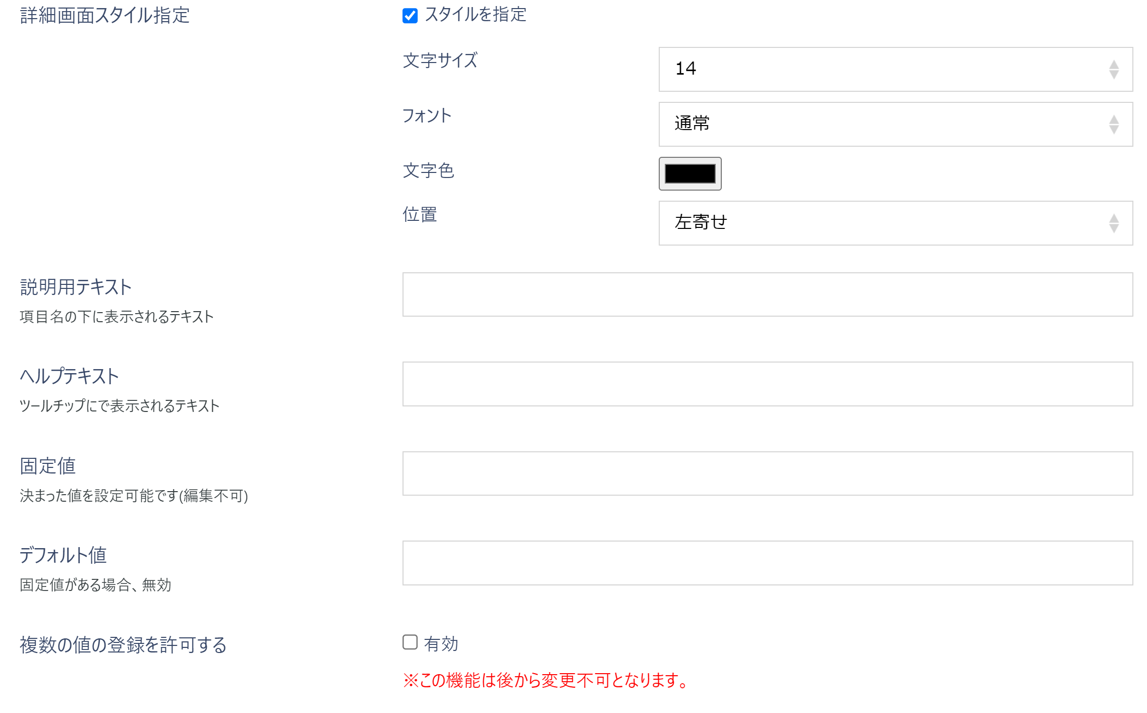Click the 詳細画面スタイル指定 label

click(x=105, y=15)
